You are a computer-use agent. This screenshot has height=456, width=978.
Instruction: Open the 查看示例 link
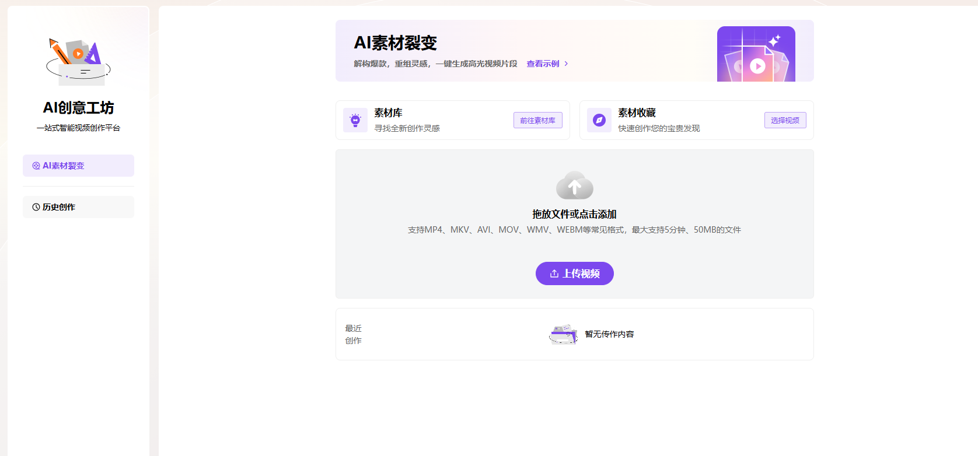pos(543,64)
